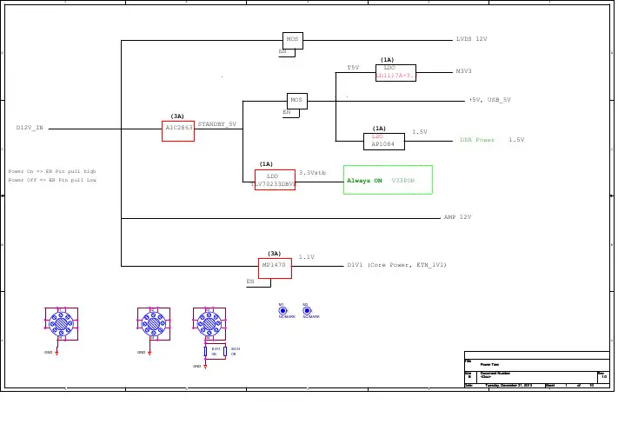This screenshot has height=437, width=618.
Task: Select the green DDR Power label
Action: point(477,140)
